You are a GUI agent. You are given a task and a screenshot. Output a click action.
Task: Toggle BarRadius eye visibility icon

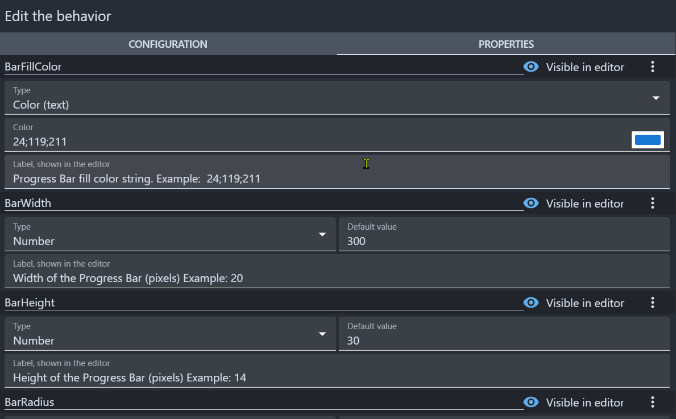[x=531, y=403]
